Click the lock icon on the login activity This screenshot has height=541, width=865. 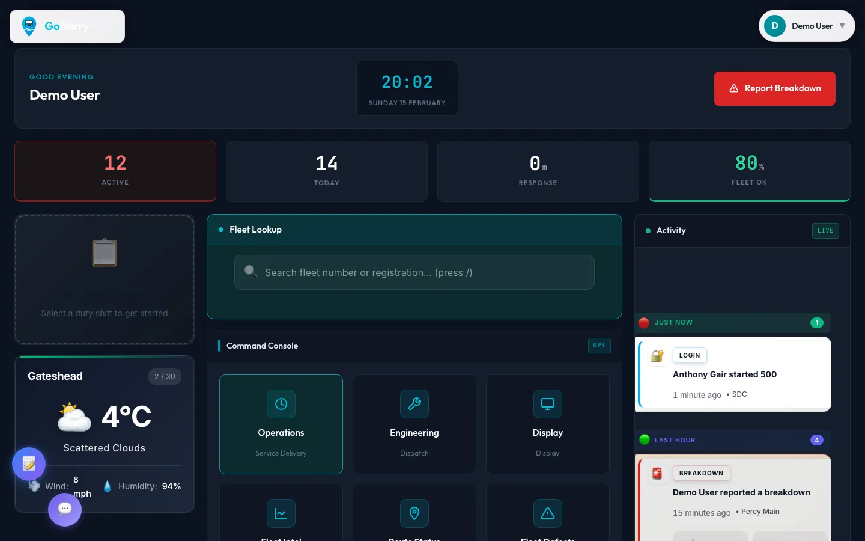click(x=657, y=356)
